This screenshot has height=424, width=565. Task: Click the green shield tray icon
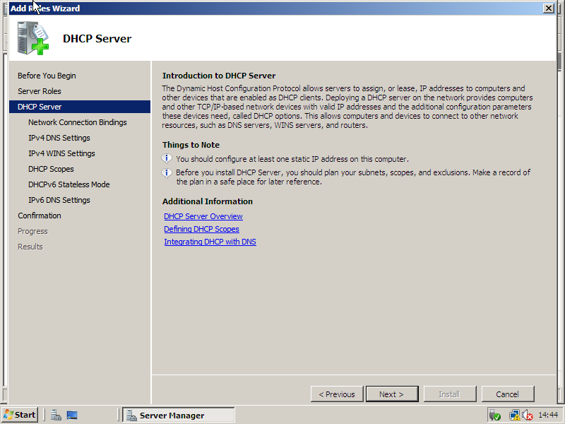494,415
